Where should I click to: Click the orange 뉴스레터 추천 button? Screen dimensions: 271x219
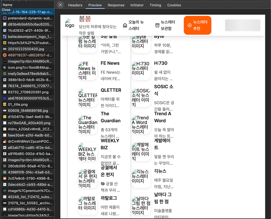click(x=197, y=25)
